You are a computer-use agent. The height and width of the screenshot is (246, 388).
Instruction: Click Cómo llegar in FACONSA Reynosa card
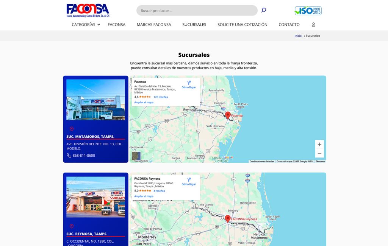[189, 184]
